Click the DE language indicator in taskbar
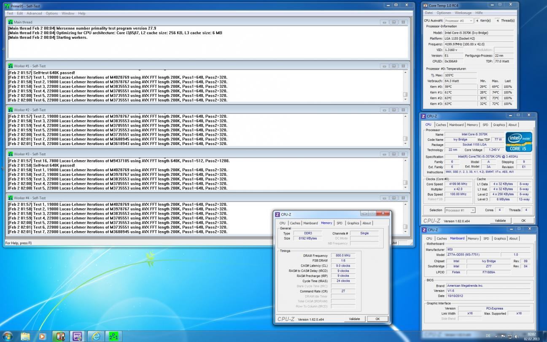The height and width of the screenshot is (342, 547). coord(488,336)
